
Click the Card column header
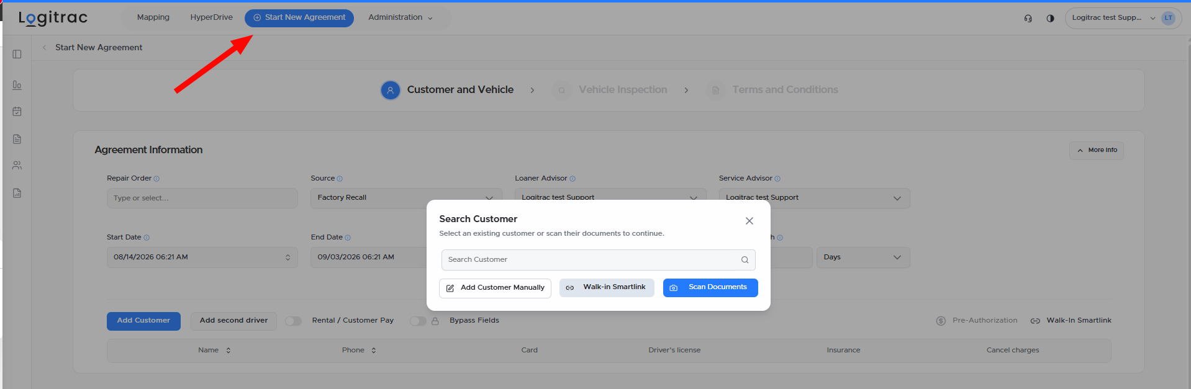click(x=530, y=351)
